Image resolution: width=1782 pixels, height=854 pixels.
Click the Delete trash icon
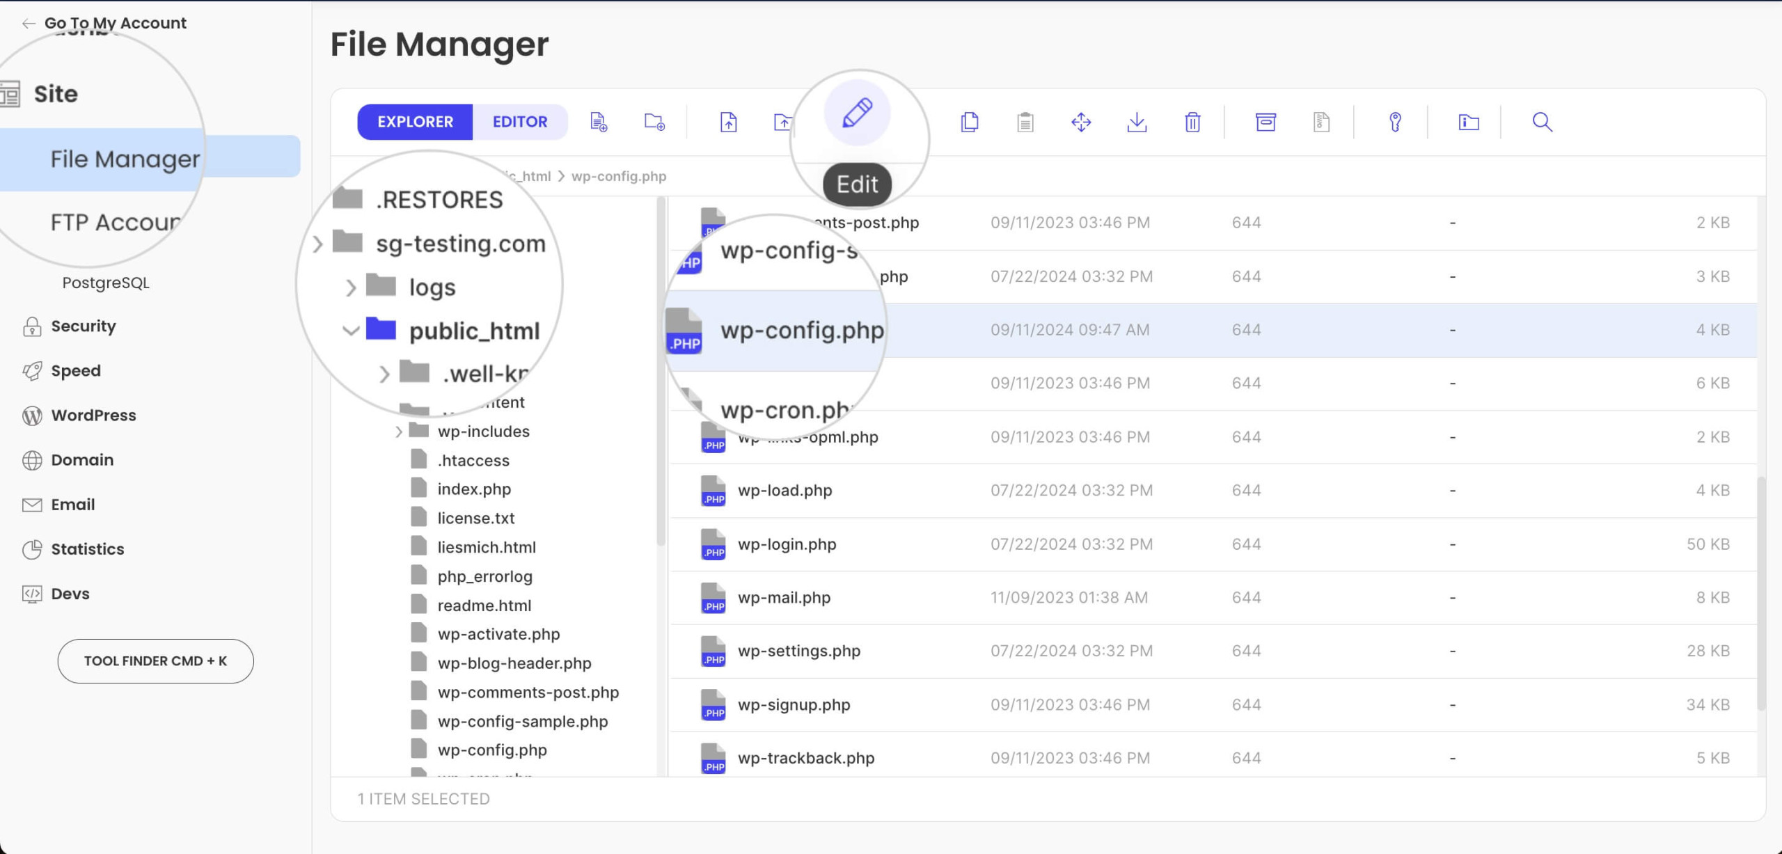(1192, 122)
